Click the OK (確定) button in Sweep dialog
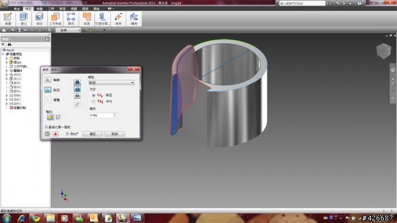This screenshot has width=397, height=223. click(92, 134)
